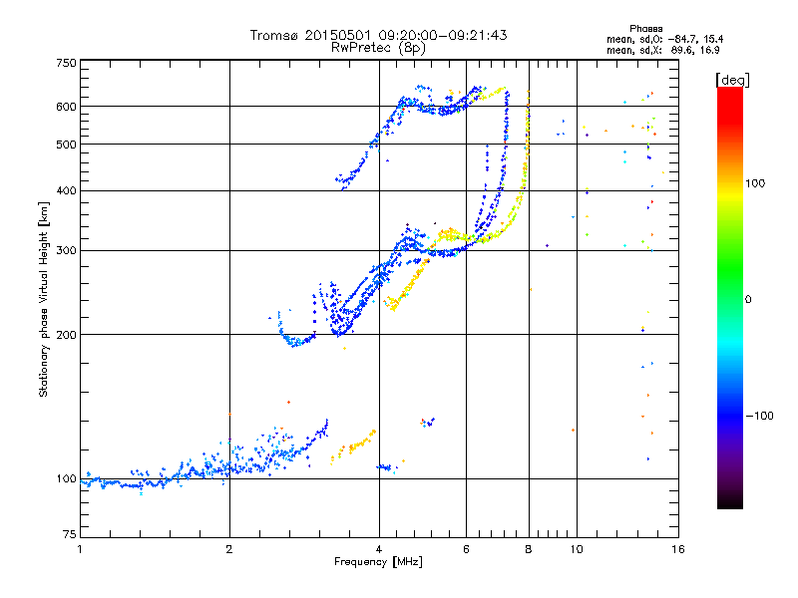
Task: Click the x-axis tick label '8'
Action: (x=529, y=549)
